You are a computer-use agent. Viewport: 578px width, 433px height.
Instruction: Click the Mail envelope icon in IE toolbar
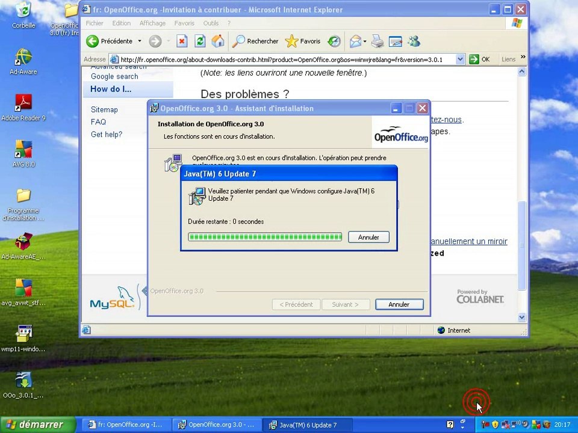coord(355,41)
